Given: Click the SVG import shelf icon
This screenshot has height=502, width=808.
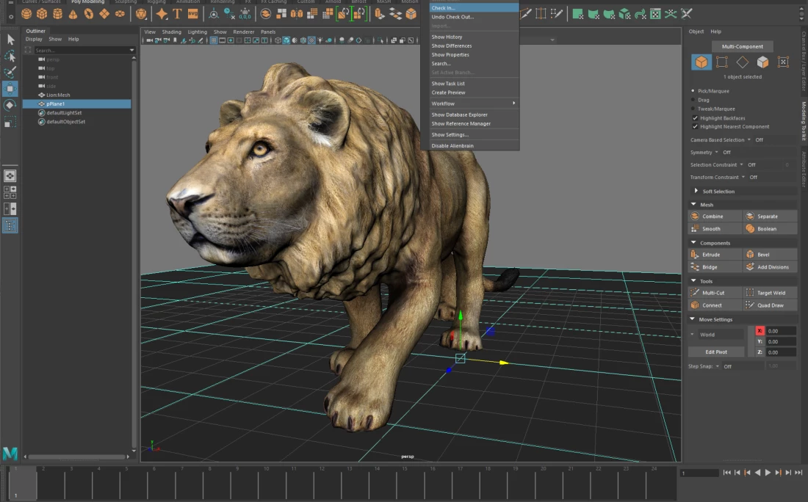Looking at the screenshot, I should pos(192,14).
